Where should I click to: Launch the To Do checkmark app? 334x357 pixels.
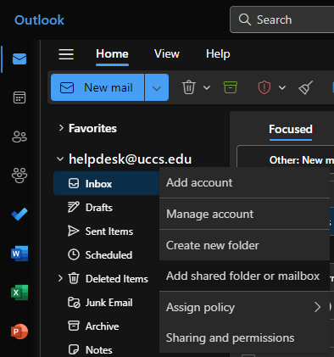pyautogui.click(x=19, y=215)
